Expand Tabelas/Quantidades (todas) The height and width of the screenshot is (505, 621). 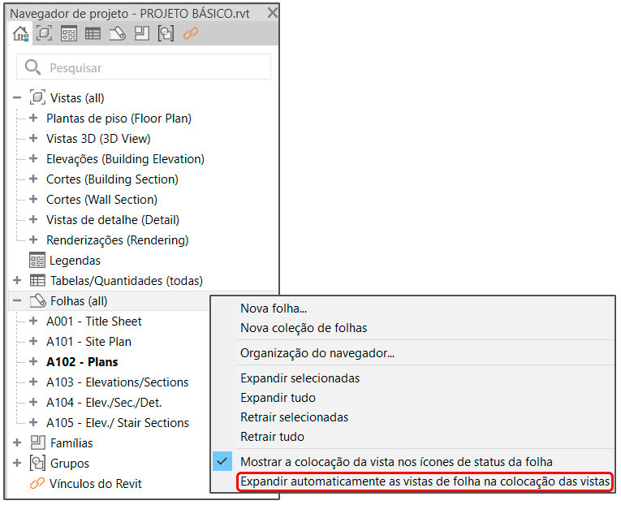pos(17,280)
